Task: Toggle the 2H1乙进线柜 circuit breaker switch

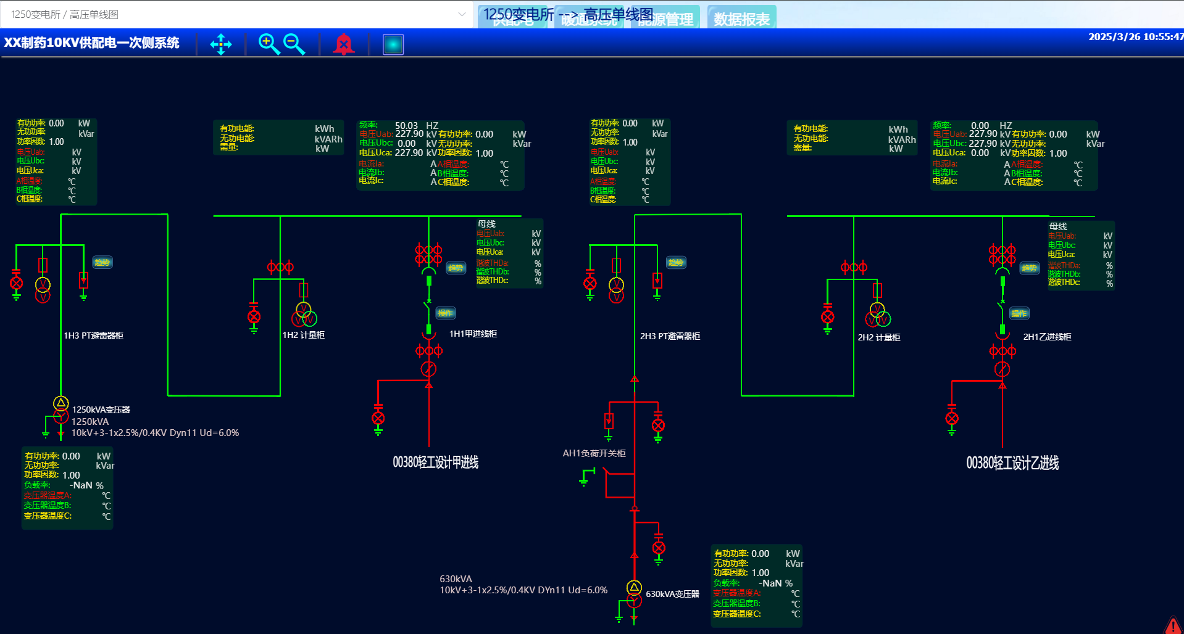Action: pos(1002,306)
